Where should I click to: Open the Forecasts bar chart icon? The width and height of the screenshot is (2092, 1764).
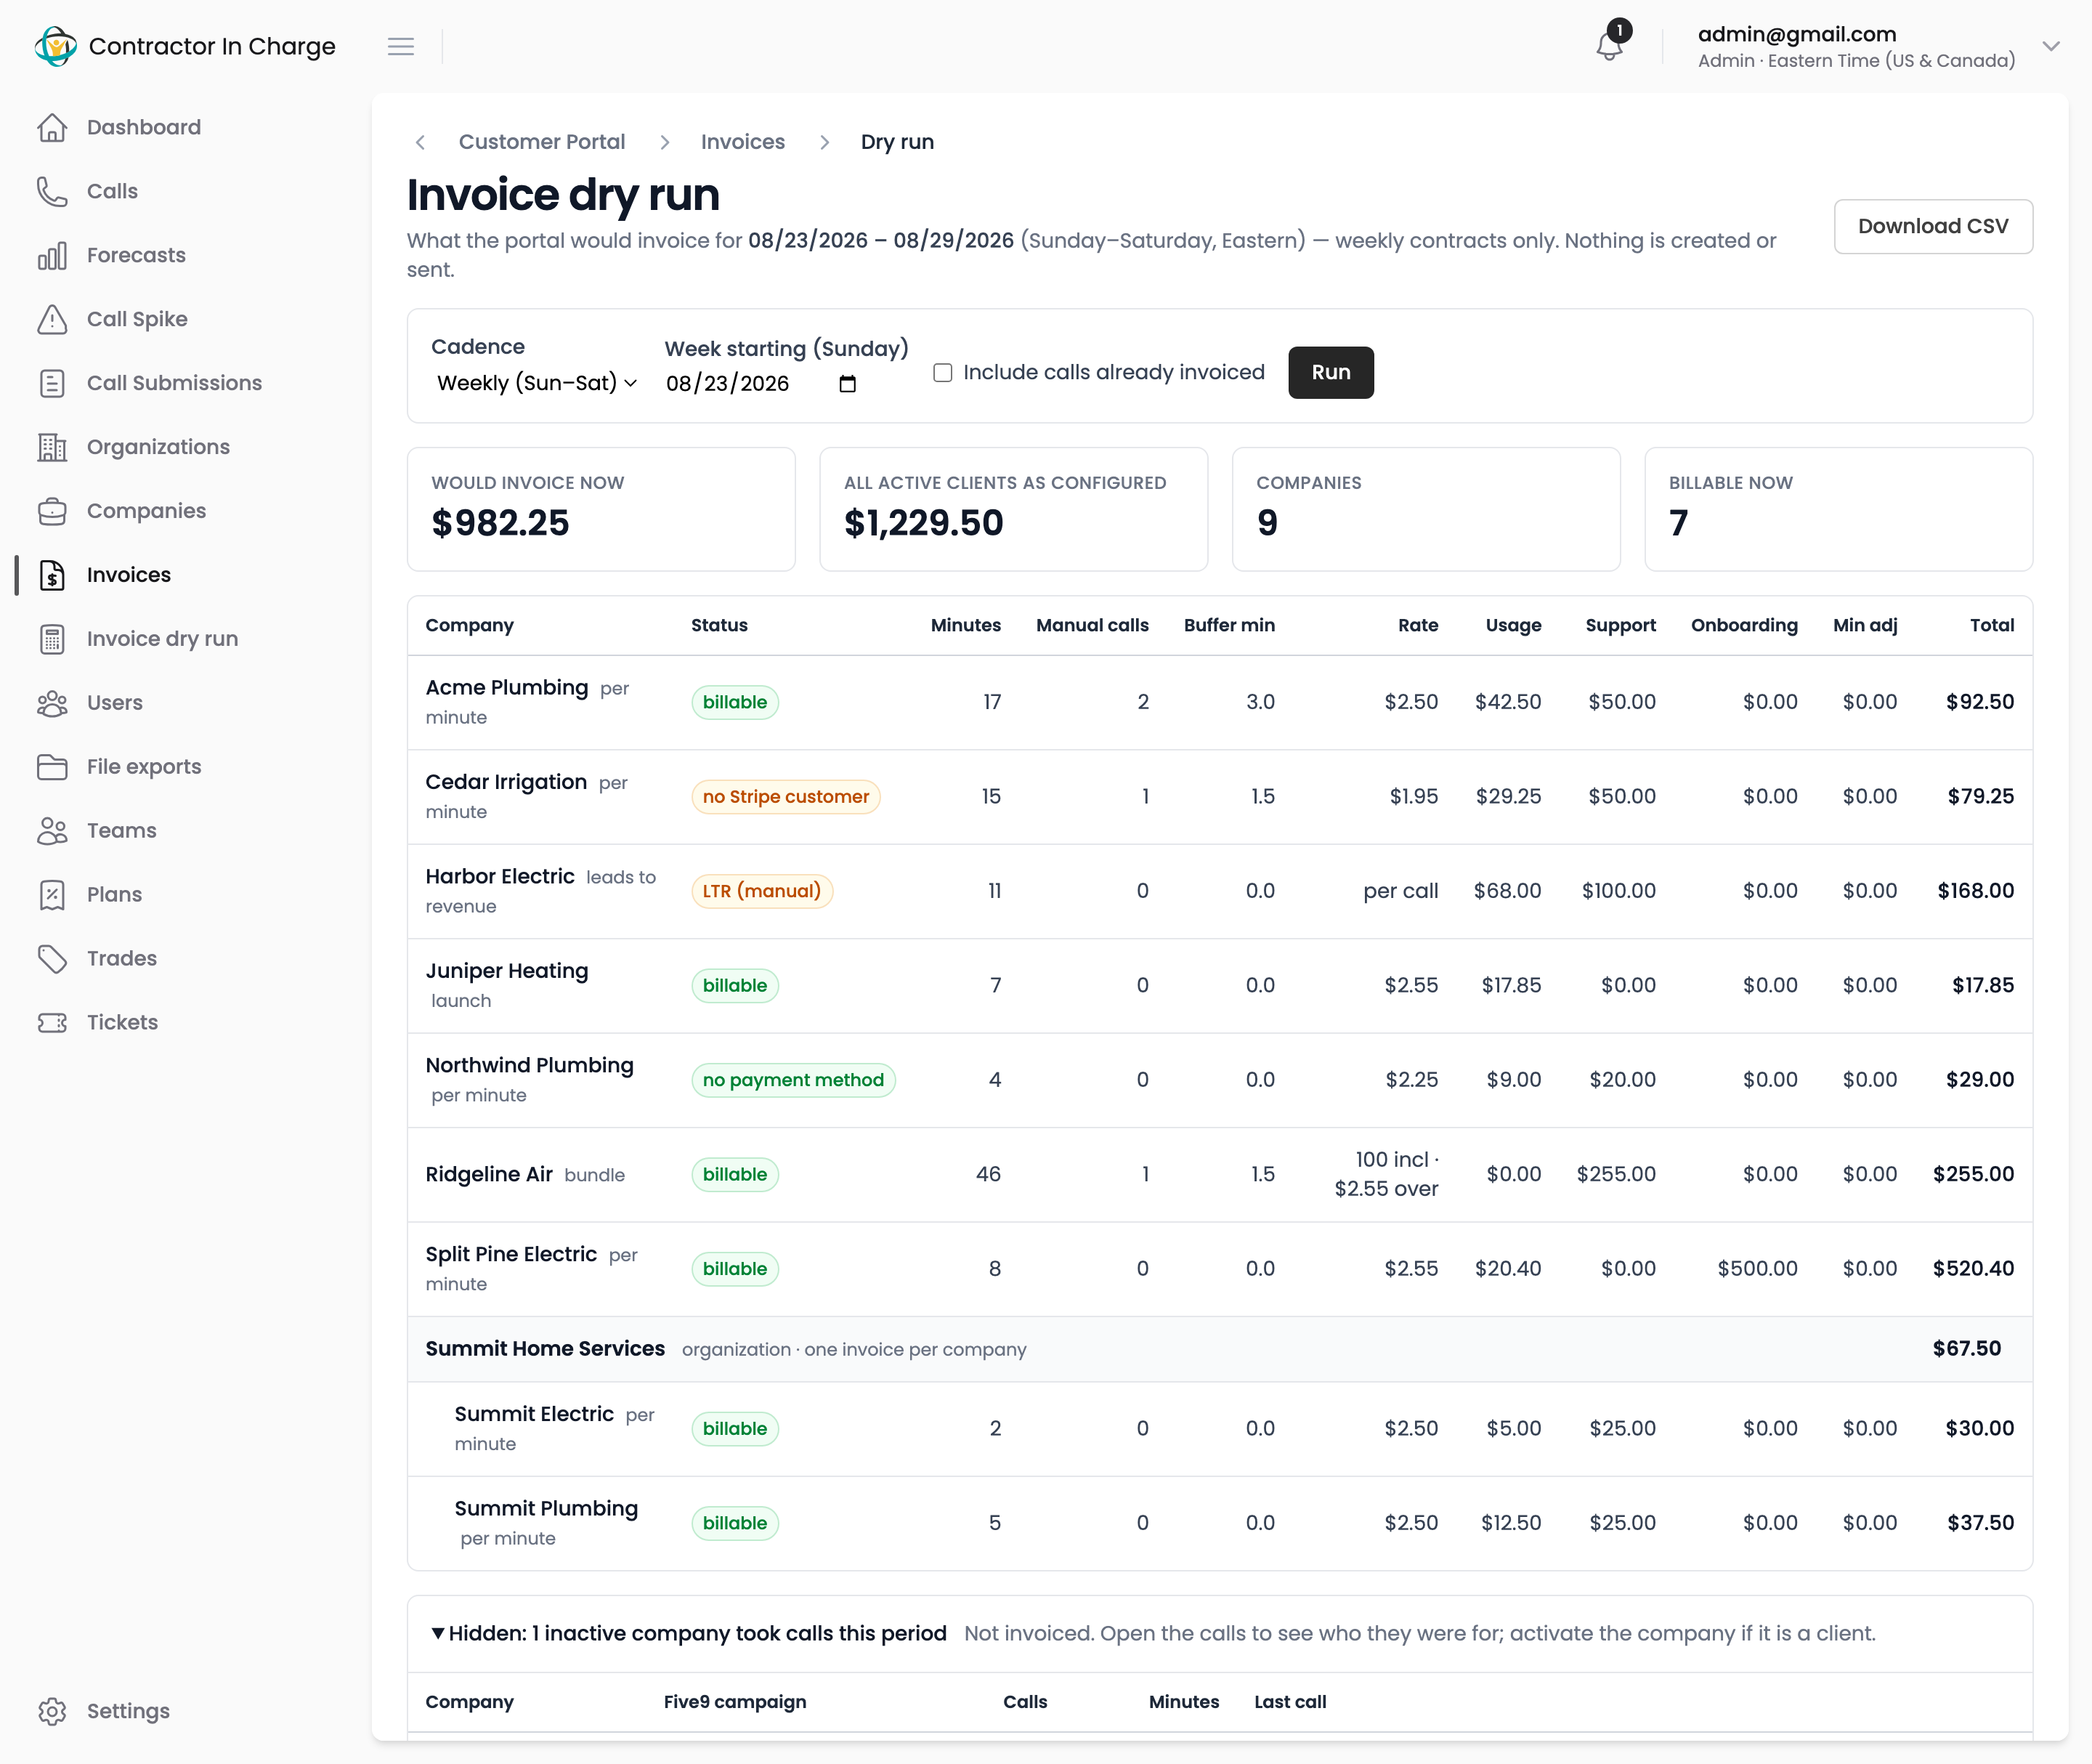52,255
